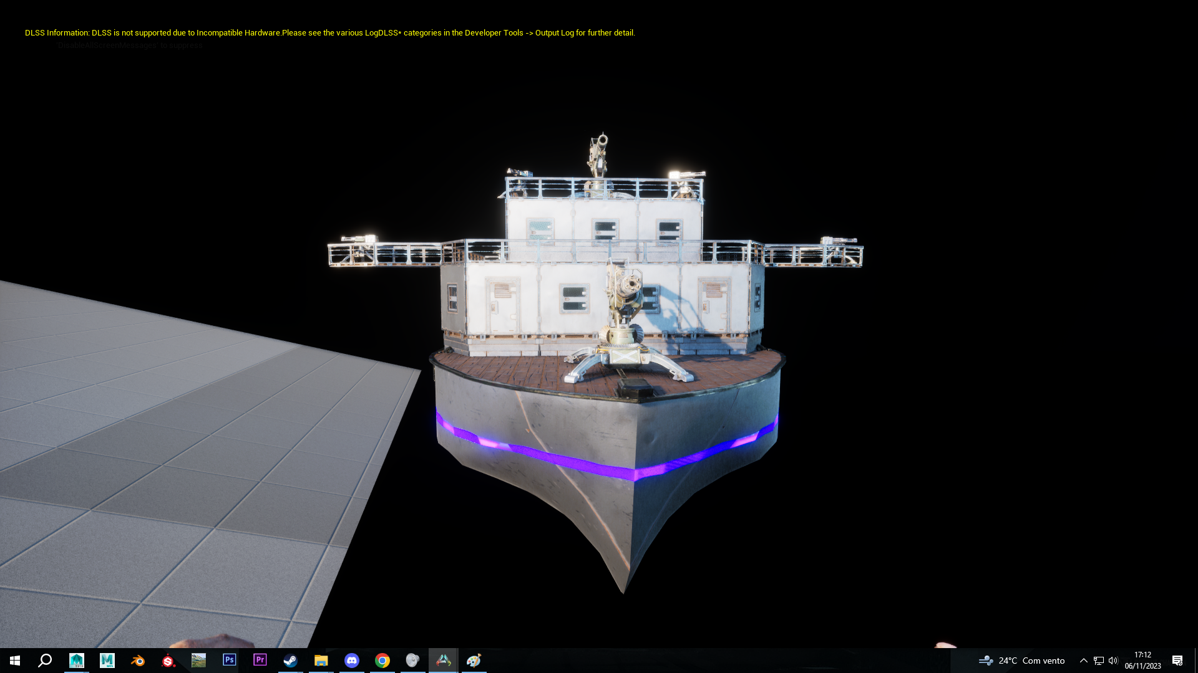
Task: Open the Steam client
Action: coord(290,661)
